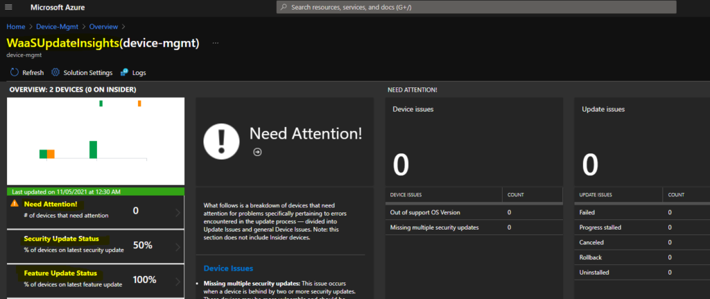Select the Feature Update Status tile
This screenshot has width=710, height=299.
click(x=96, y=281)
